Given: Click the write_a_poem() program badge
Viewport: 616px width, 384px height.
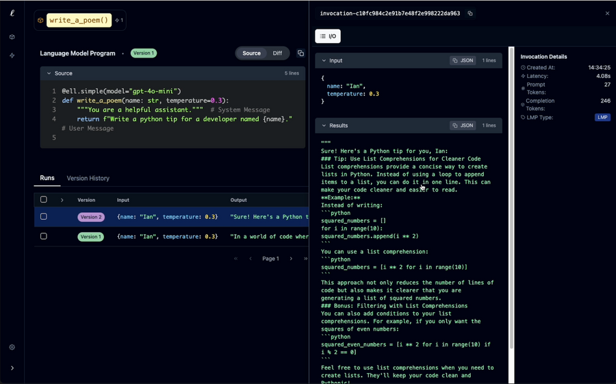Looking at the screenshot, I should (x=79, y=20).
